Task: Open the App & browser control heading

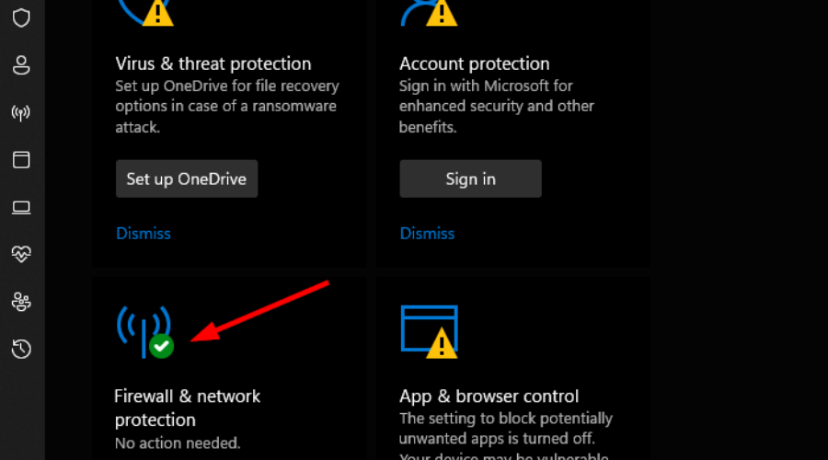Action: pos(489,397)
